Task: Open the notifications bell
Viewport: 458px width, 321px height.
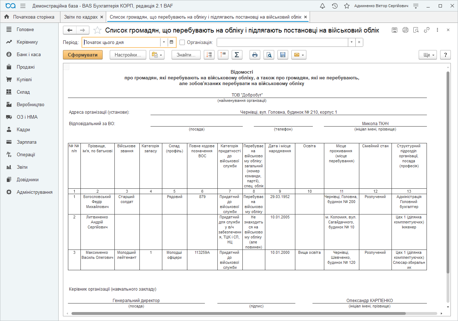Action: [x=322, y=6]
